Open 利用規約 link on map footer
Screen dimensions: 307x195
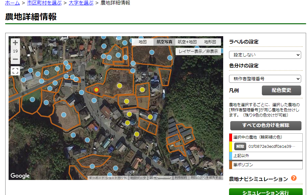(x=181, y=178)
